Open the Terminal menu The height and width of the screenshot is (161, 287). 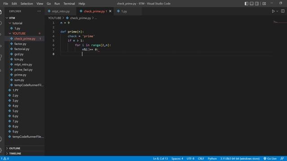(69, 4)
